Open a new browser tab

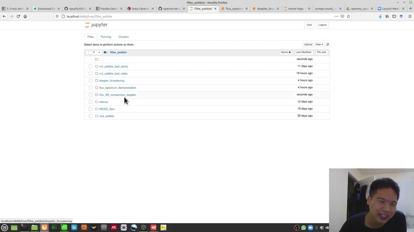pos(410,9)
